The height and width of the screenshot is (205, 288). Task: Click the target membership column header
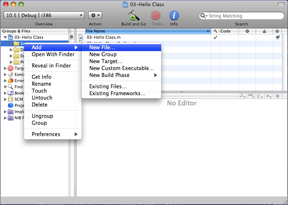point(277,31)
